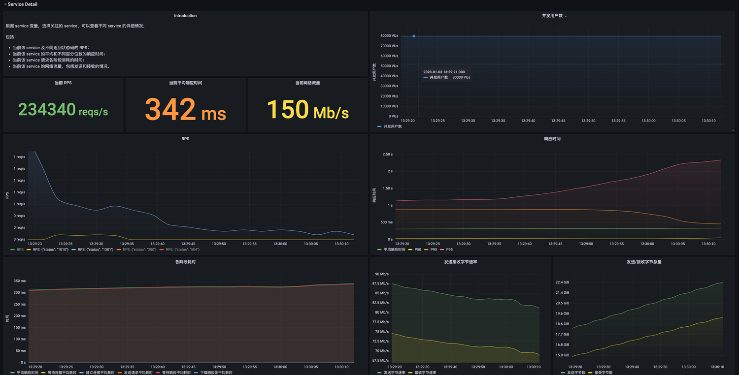This screenshot has width=739, height=375.
Task: Collapse the Service Detail row
Action: pos(5,4)
